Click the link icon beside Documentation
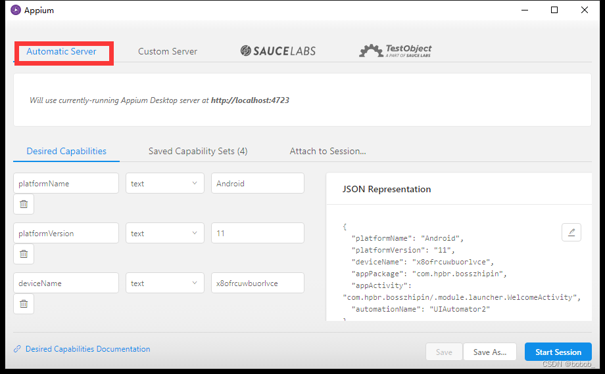Image resolution: width=605 pixels, height=374 pixels. (x=17, y=349)
